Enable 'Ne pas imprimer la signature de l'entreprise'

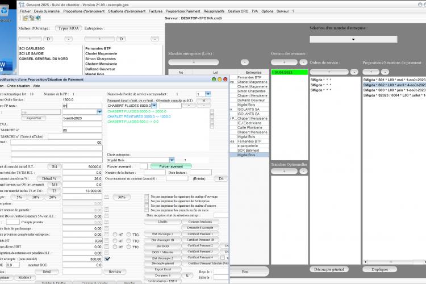tap(147, 201)
